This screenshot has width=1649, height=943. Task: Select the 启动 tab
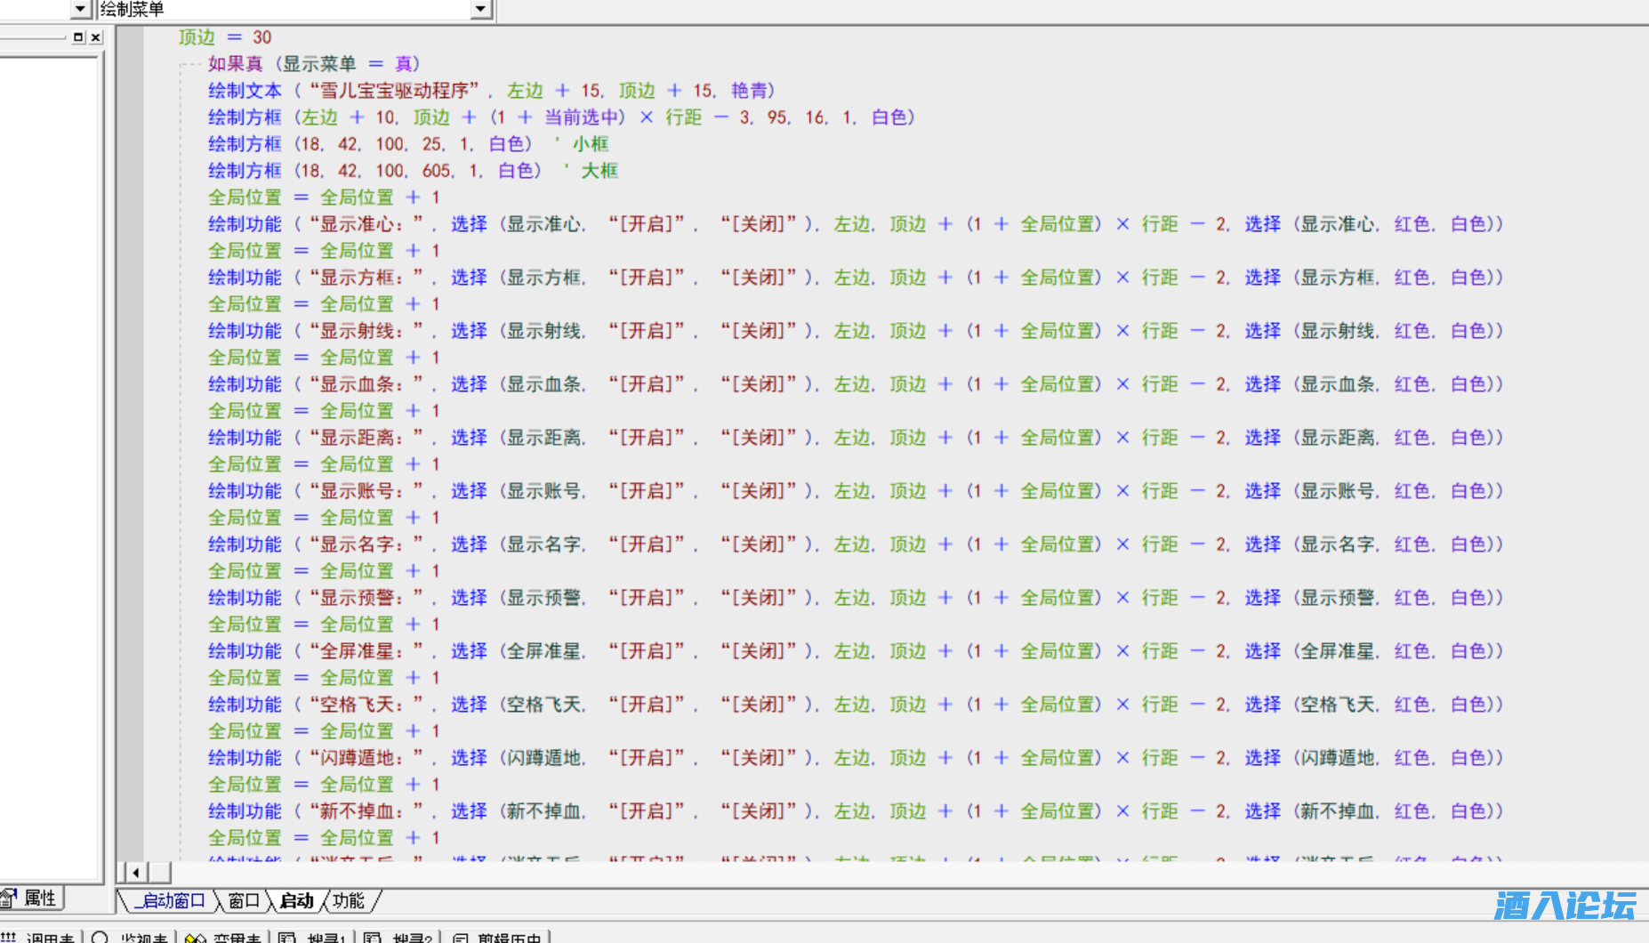coord(296,900)
